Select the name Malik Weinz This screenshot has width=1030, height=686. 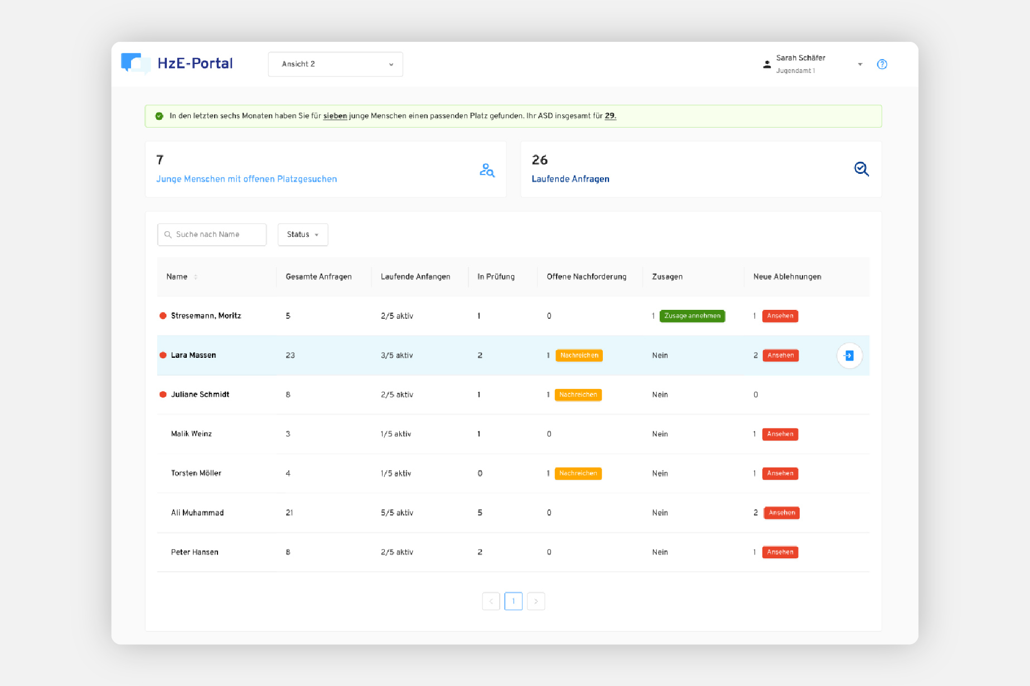[191, 434]
